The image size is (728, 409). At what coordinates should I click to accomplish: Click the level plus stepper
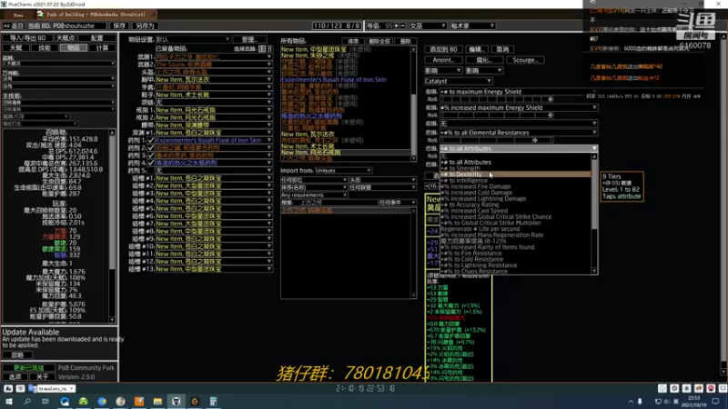tap(396, 26)
